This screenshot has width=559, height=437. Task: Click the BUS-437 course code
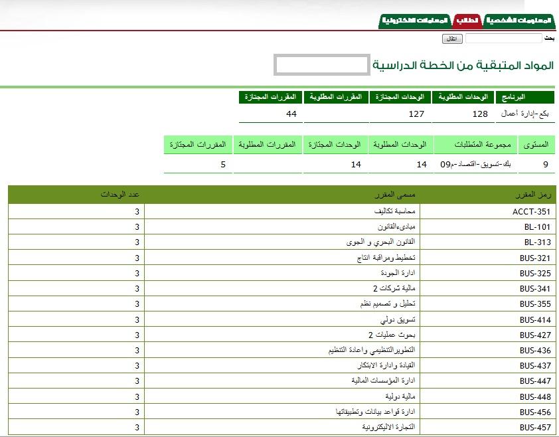pos(534,366)
